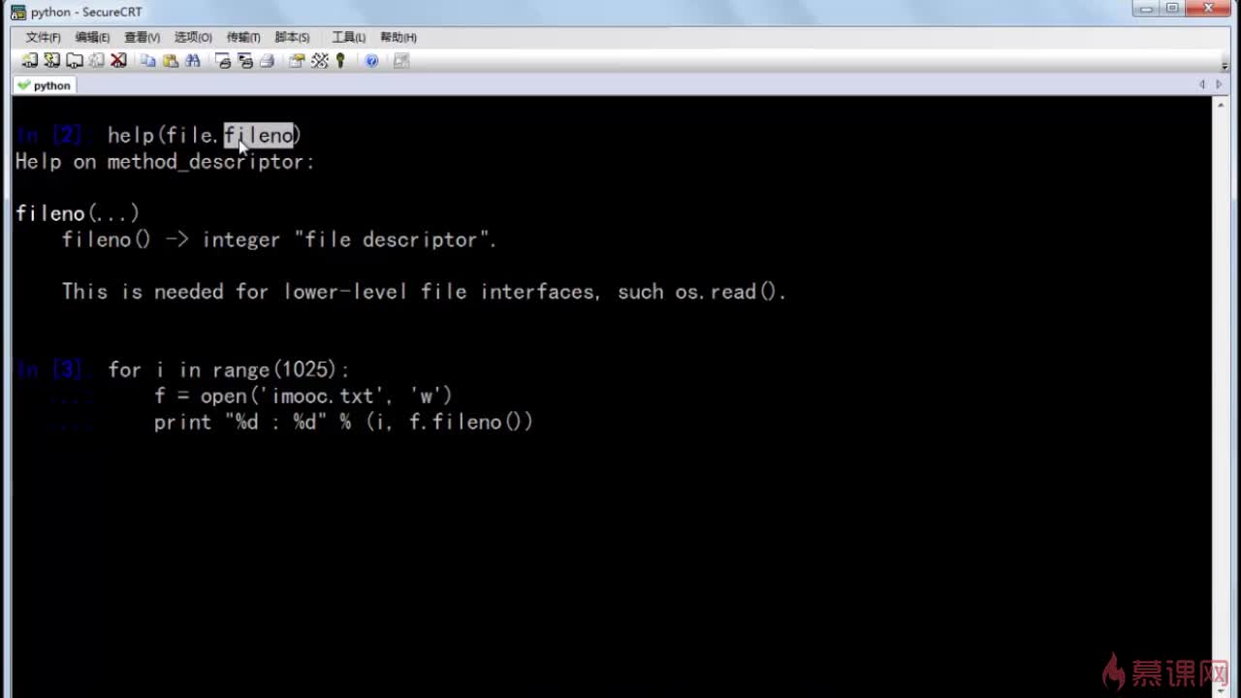The image size is (1241, 698).
Task: Click the toolbar overflow arrow at right
Action: point(1225,64)
